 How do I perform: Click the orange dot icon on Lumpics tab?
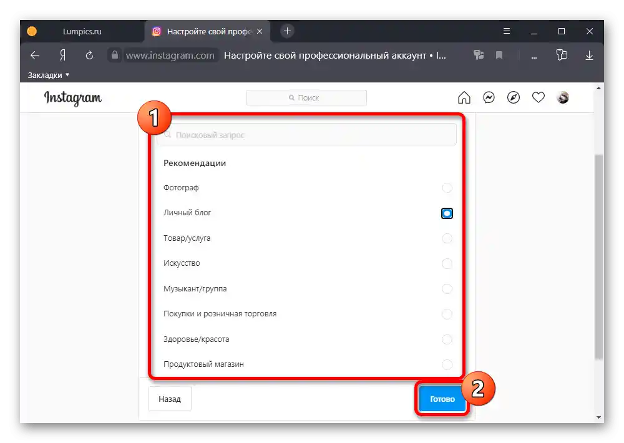point(32,31)
